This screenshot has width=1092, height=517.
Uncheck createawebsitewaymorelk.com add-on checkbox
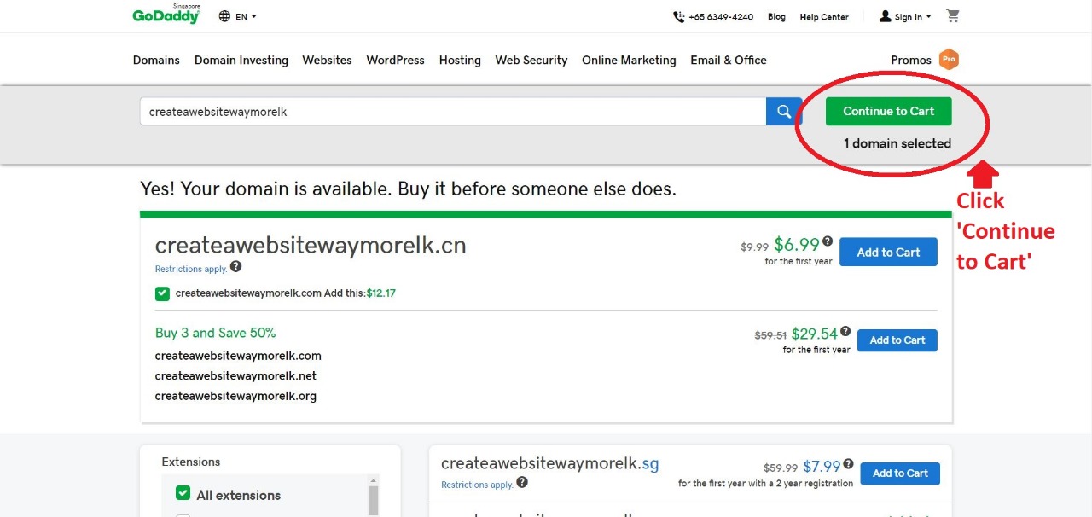162,293
